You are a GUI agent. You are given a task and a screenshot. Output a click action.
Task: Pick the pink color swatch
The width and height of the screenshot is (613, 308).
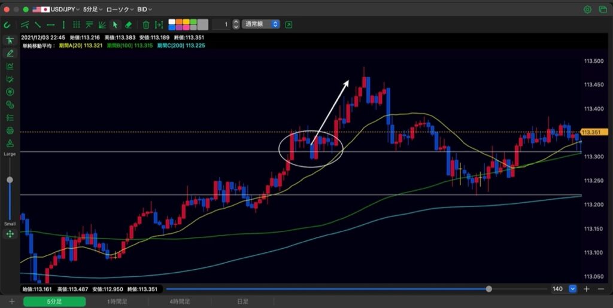coord(186,28)
